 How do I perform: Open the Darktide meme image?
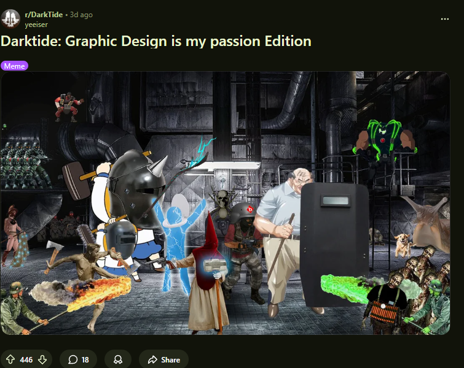[225, 203]
